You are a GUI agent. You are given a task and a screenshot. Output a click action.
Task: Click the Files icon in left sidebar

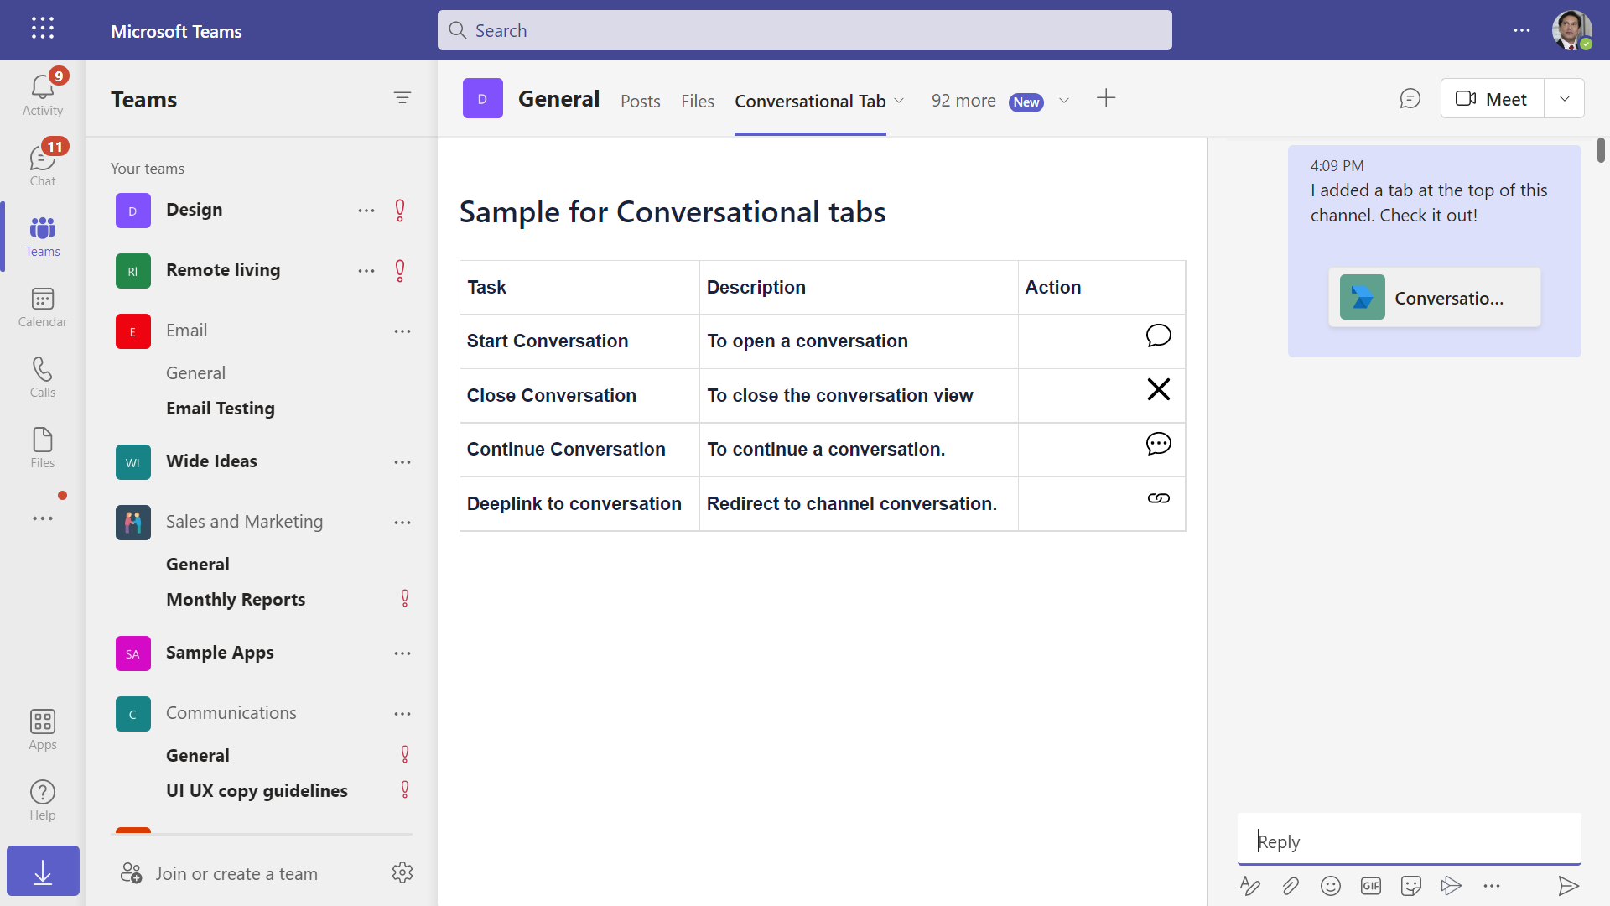[x=42, y=448]
